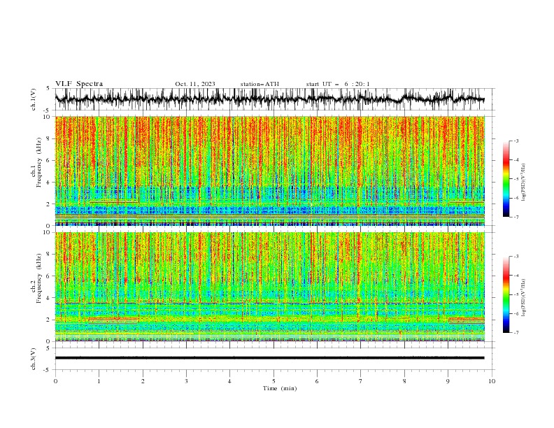Click the "-7" tick on ch.2 colorbar
Viewport: 554px width, 428px height.
click(516, 332)
